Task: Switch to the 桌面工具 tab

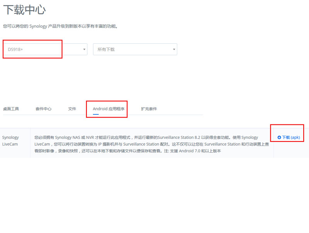Action: point(11,109)
